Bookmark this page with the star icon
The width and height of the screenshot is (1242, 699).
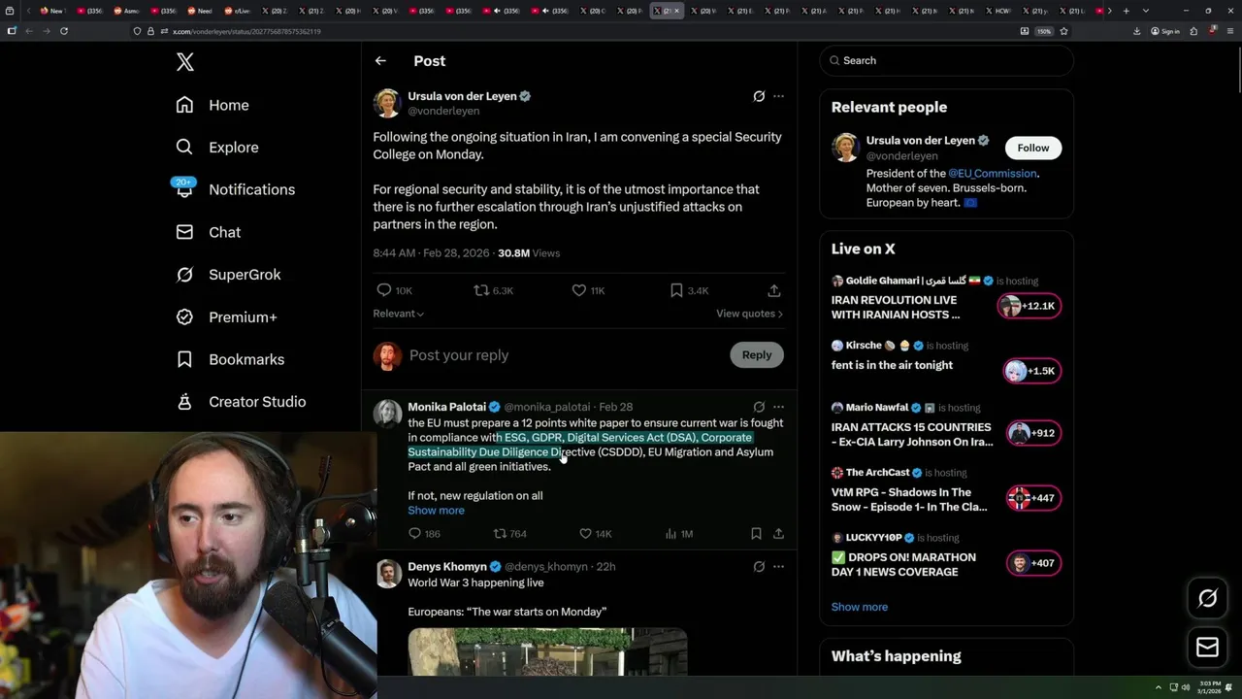tap(1063, 31)
